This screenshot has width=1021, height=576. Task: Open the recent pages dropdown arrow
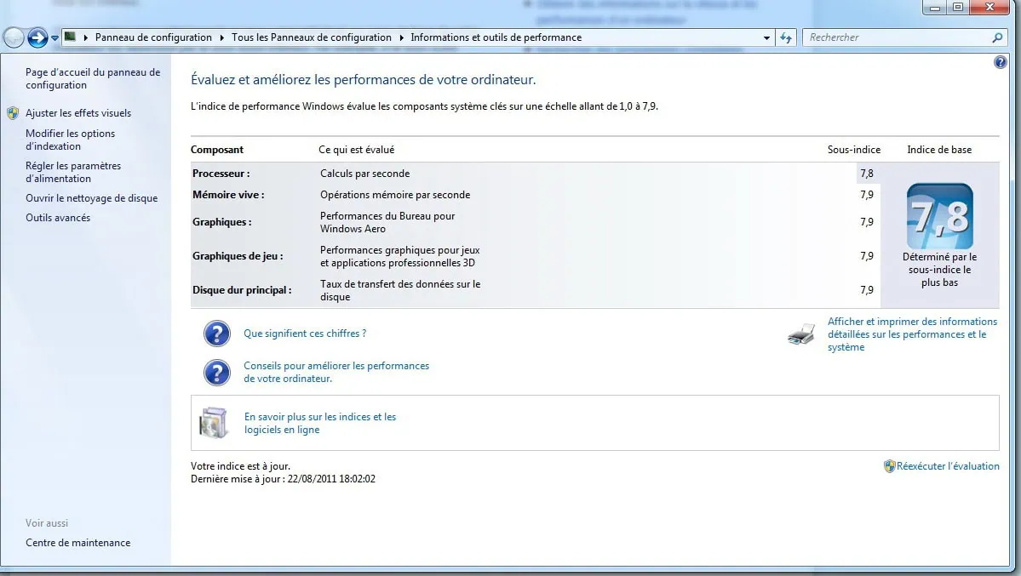[x=54, y=38]
